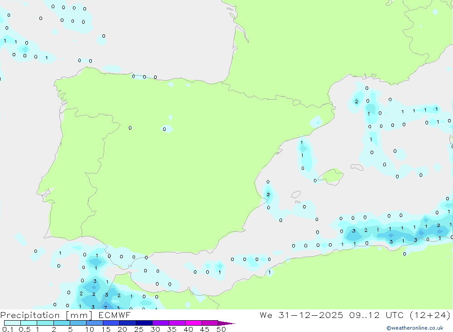Click the 25–30 mm navy legend swatch

(144, 323)
